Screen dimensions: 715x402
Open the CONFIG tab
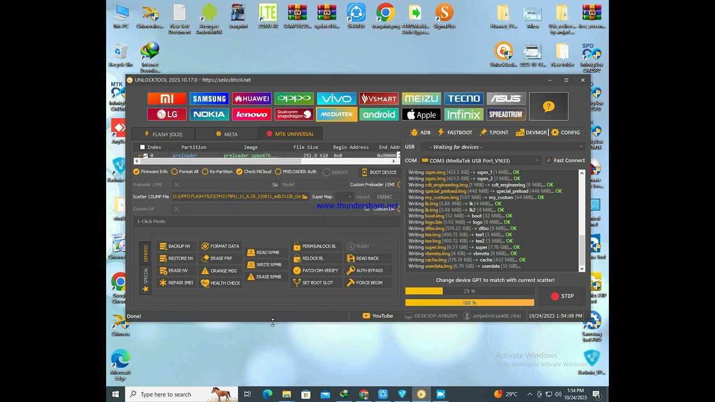[x=566, y=132]
